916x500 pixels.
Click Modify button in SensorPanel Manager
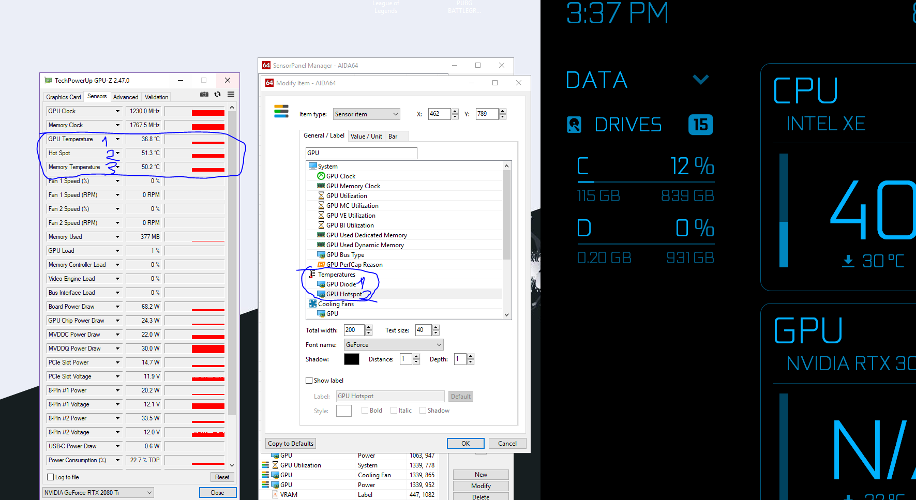481,486
